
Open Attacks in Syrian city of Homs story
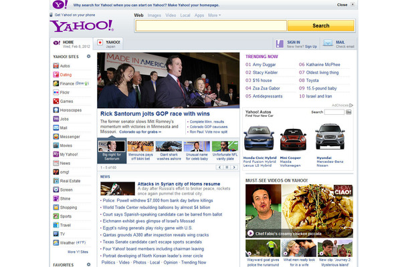[179, 184]
